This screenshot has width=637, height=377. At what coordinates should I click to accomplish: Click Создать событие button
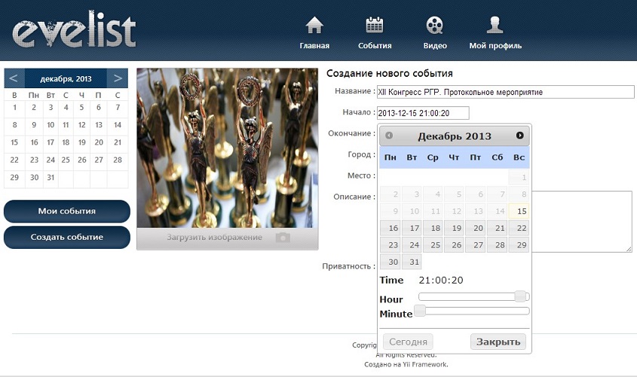click(x=67, y=238)
